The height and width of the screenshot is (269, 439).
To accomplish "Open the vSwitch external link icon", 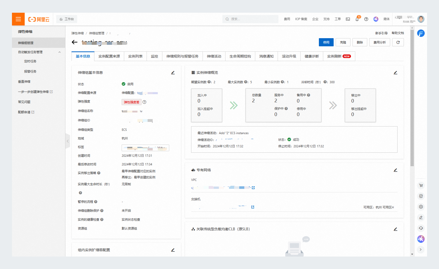I will pos(253,207).
